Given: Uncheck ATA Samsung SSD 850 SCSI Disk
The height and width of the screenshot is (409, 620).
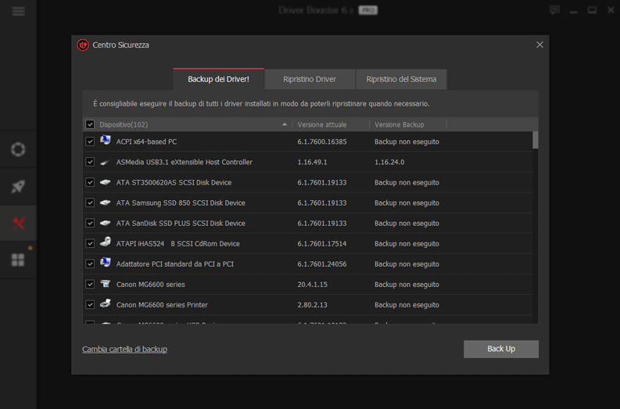Looking at the screenshot, I should point(90,203).
